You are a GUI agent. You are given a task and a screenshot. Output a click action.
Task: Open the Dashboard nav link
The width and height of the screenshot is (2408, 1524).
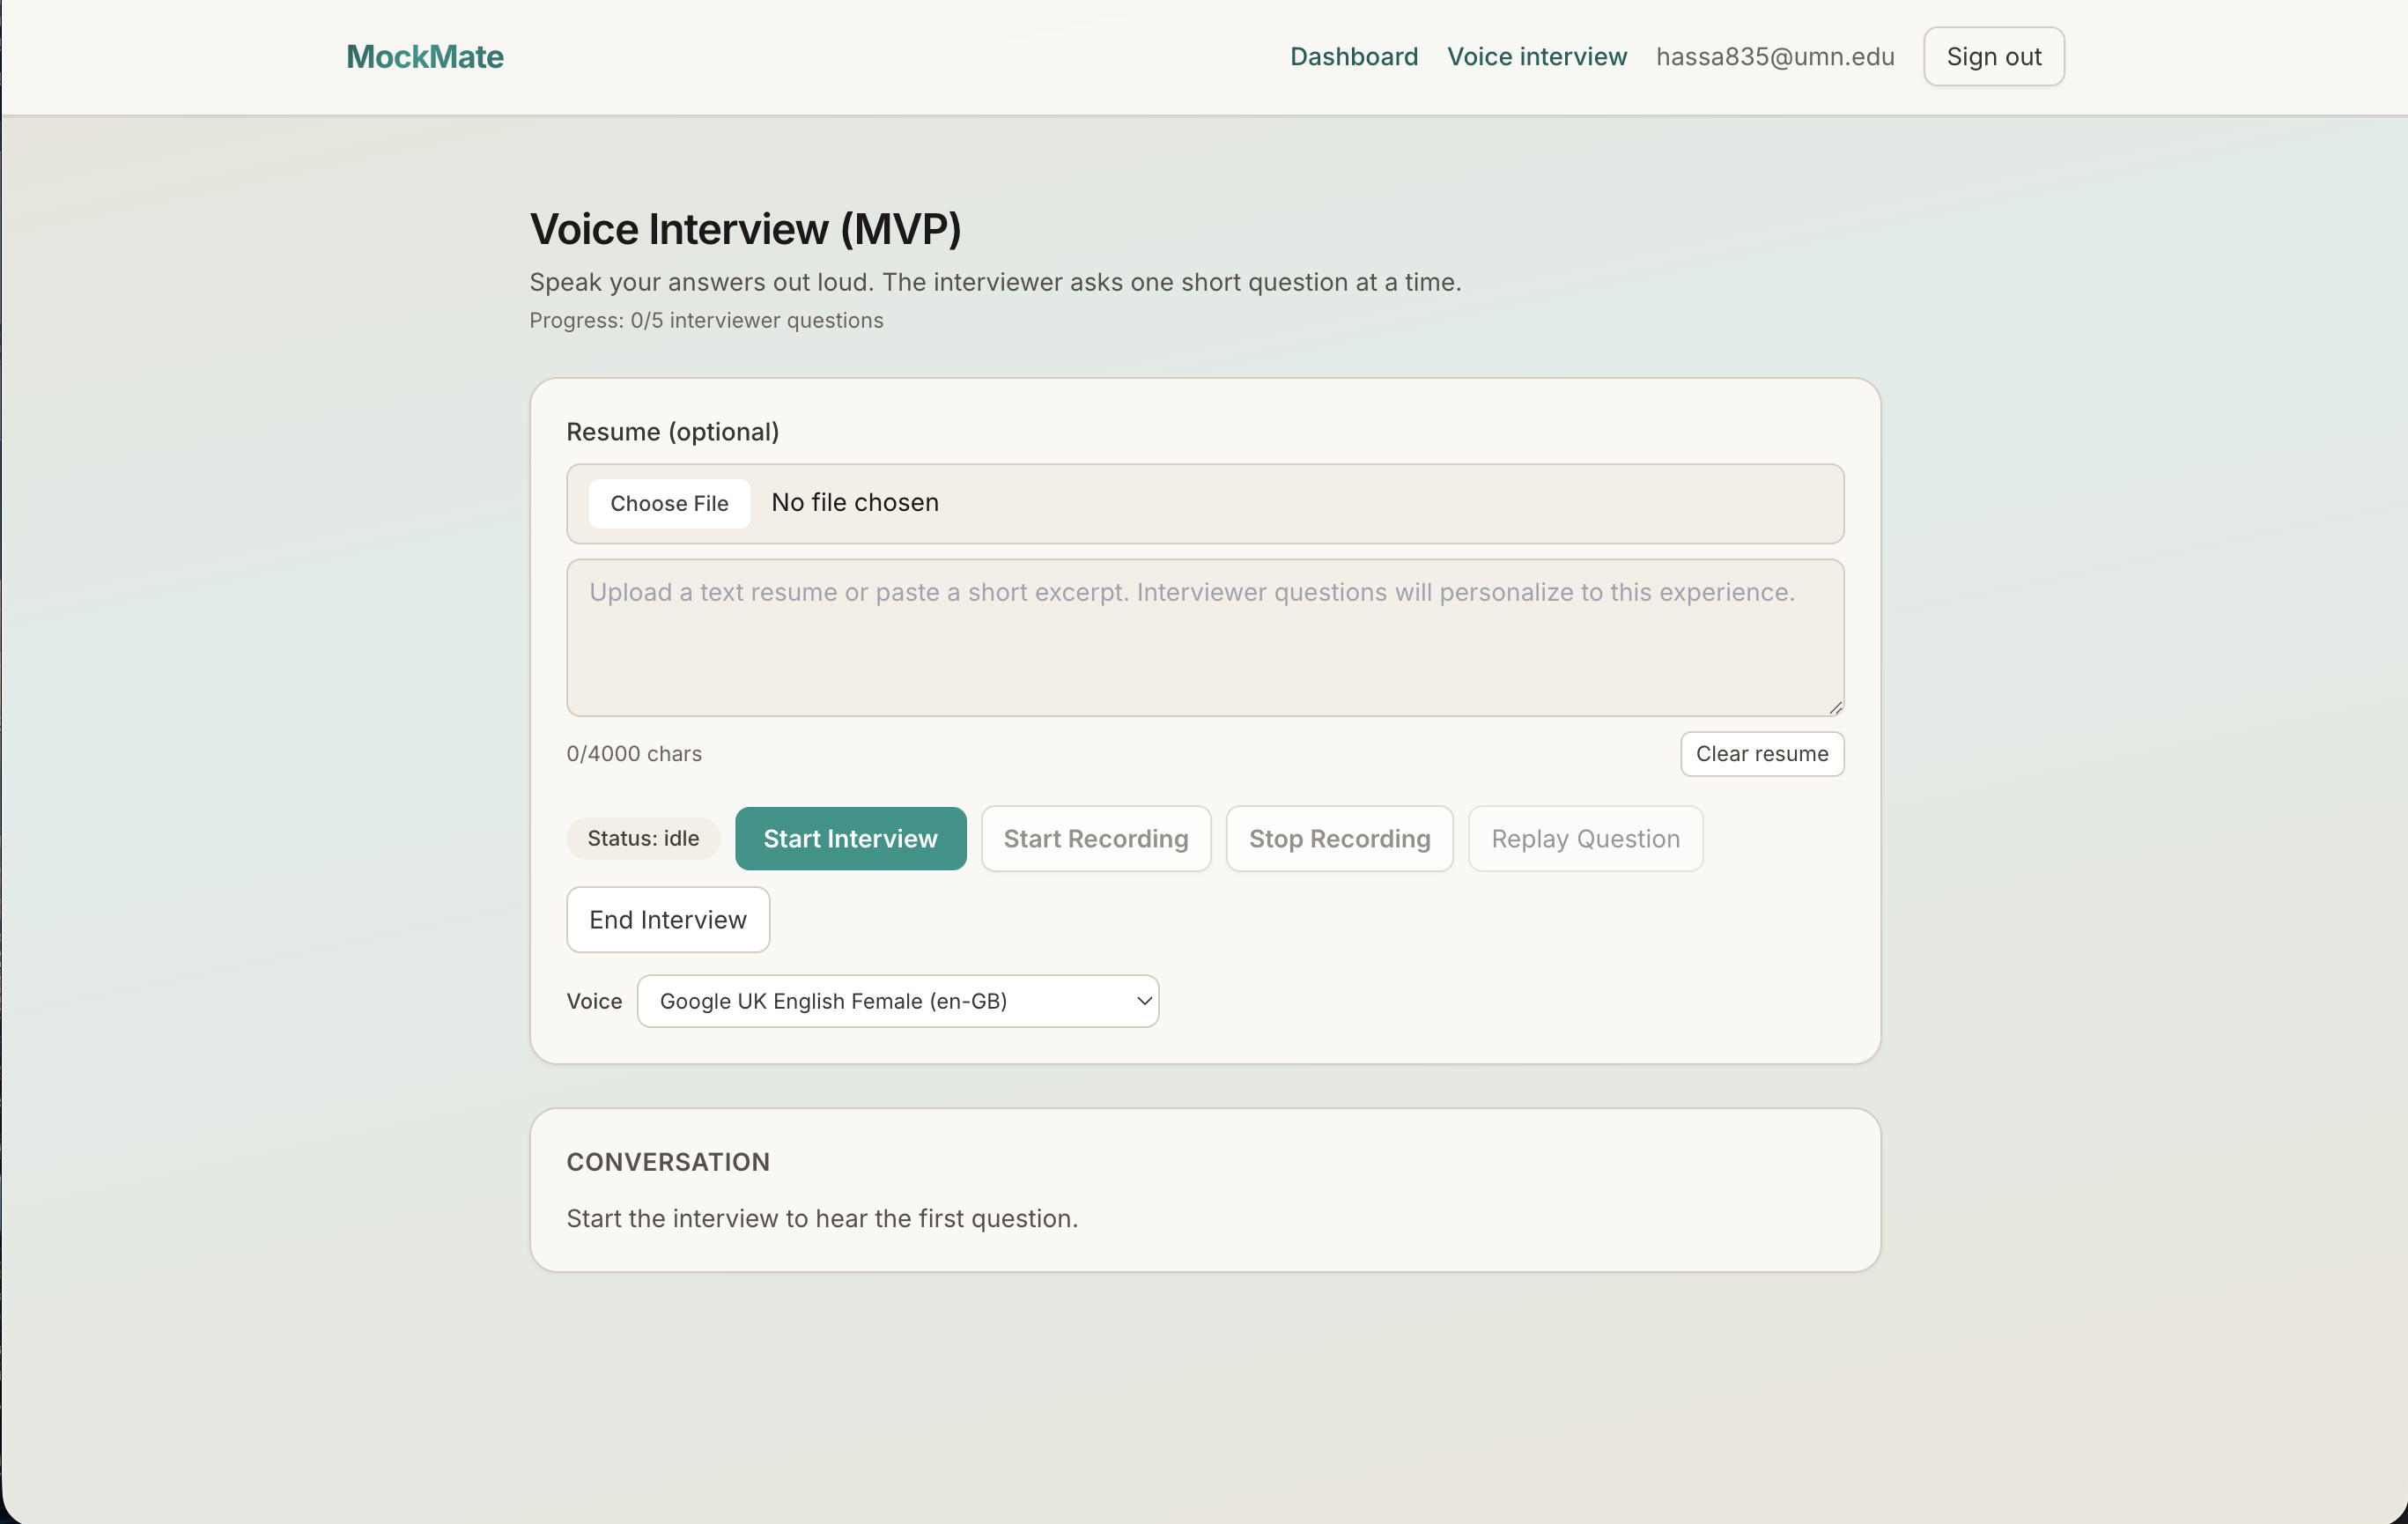coord(1353,57)
